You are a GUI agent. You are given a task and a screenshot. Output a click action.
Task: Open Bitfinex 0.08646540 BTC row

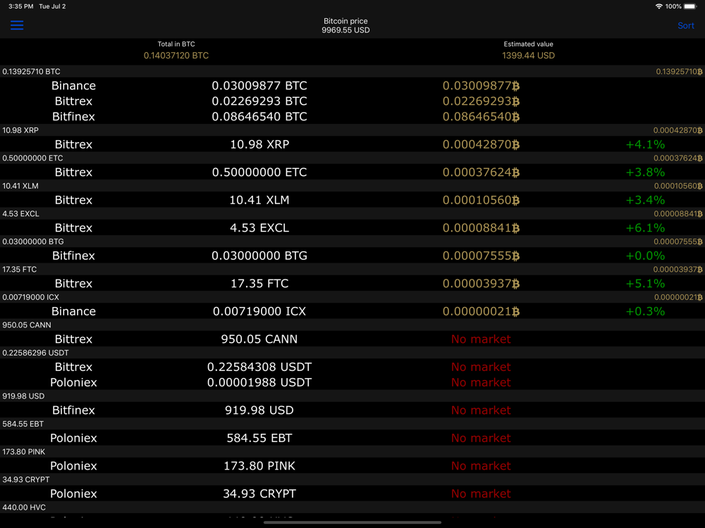tap(352, 116)
